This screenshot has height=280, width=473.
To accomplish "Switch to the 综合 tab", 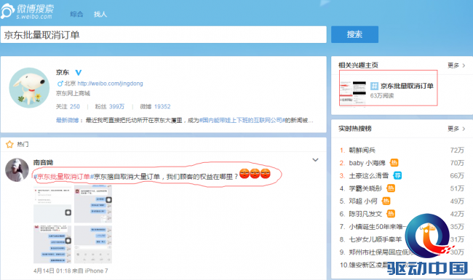I will click(76, 14).
